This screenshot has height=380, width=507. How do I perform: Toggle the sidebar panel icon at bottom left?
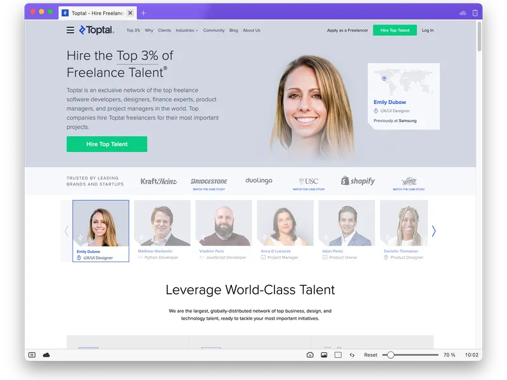(x=32, y=355)
